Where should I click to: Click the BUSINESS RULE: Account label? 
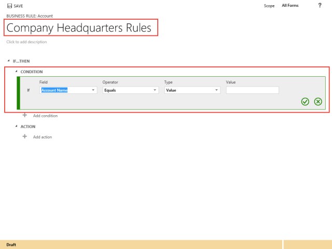point(30,16)
